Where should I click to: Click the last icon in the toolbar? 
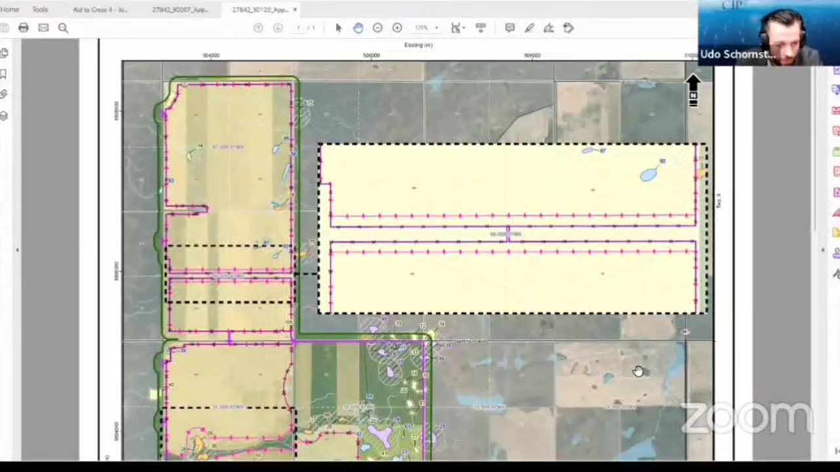point(568,28)
